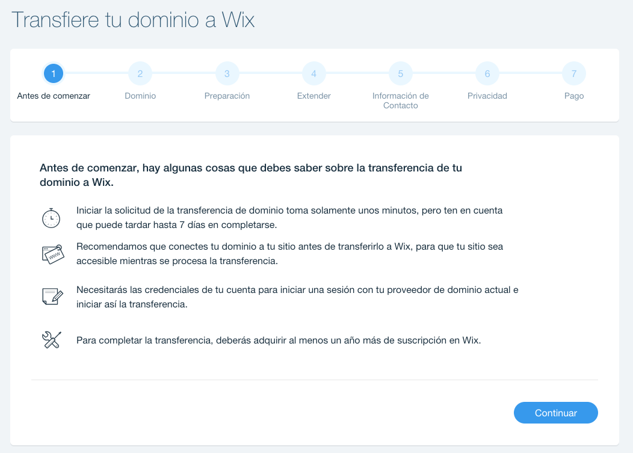
Task: Click the 'Extender' step label
Action: [313, 96]
